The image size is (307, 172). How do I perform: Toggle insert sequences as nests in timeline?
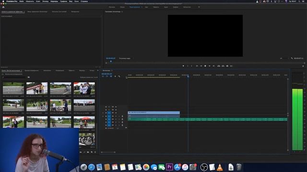pyautogui.click(x=103, y=76)
